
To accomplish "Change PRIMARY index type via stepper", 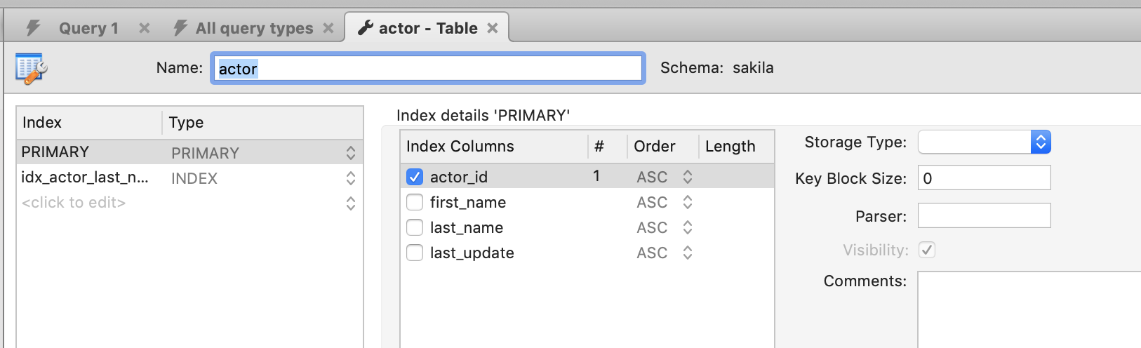I will click(x=351, y=153).
